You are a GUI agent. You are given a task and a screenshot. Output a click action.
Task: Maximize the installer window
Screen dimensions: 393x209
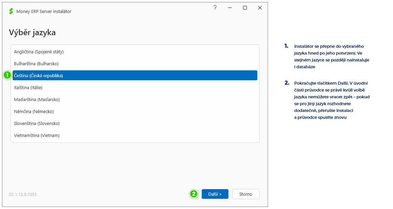(245, 8)
